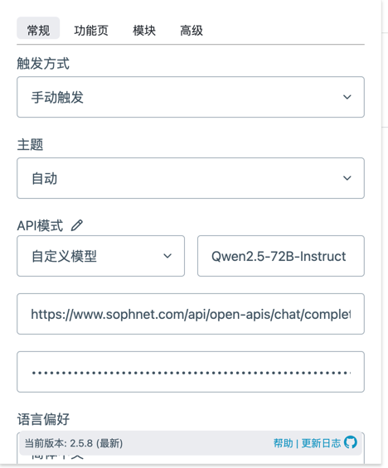Click chevron arrow in 主题 dropdown
This screenshot has height=468, width=388.
click(x=347, y=178)
